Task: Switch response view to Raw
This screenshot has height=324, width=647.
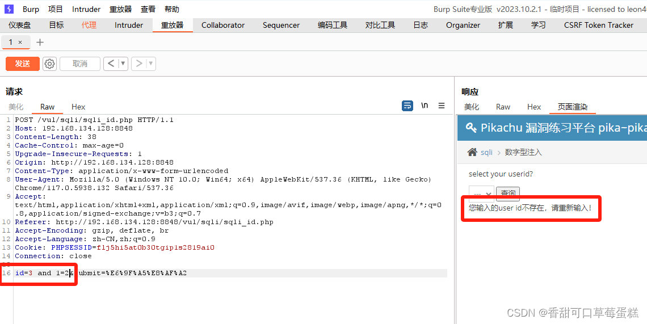Action: click(503, 107)
